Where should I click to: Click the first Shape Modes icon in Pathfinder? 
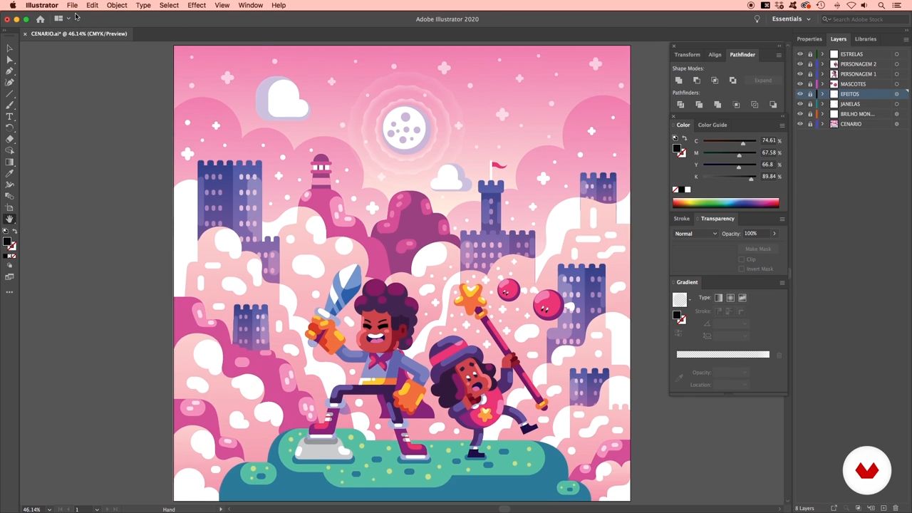tap(678, 81)
